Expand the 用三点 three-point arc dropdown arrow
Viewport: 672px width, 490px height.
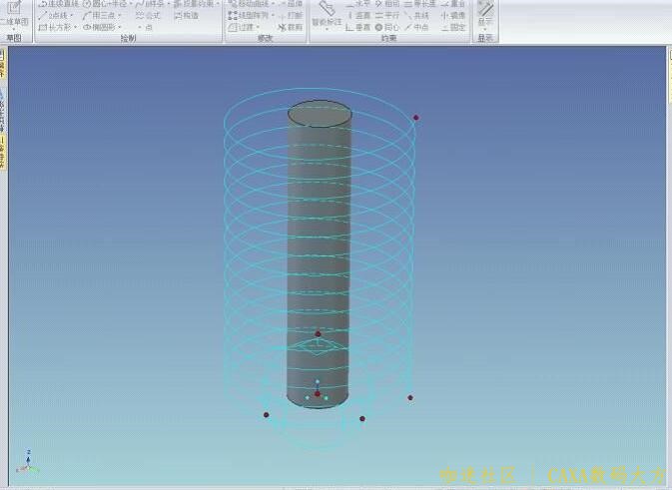[x=121, y=16]
